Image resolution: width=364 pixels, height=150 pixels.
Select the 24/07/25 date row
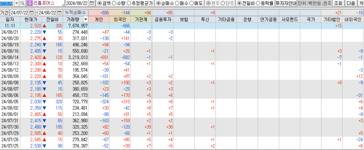(182, 146)
